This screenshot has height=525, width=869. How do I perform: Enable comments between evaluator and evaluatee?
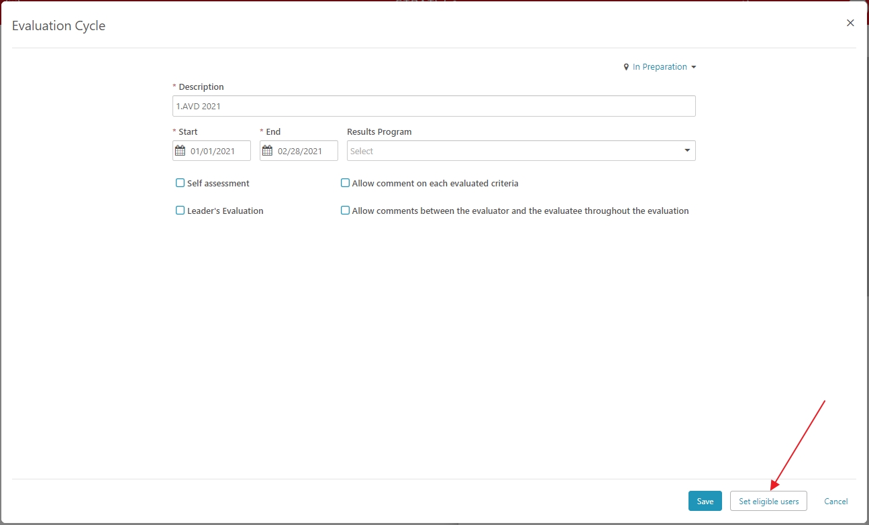(x=346, y=211)
